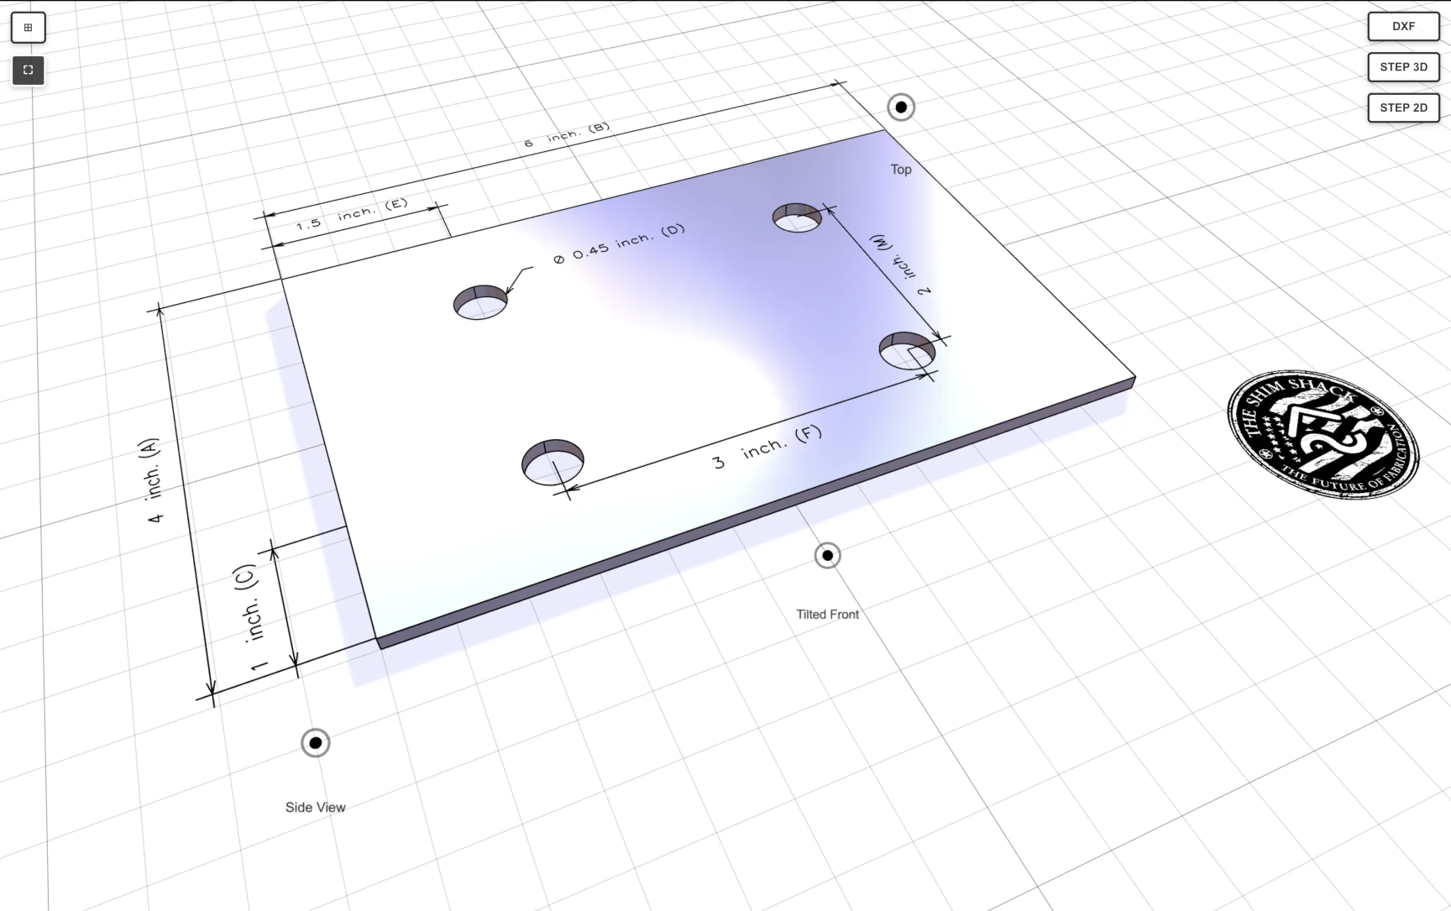
Task: Enter fullscreen using the expand icon
Action: (x=28, y=70)
